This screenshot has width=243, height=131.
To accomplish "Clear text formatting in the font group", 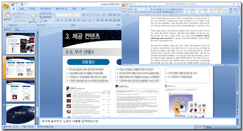I will 92,15.
